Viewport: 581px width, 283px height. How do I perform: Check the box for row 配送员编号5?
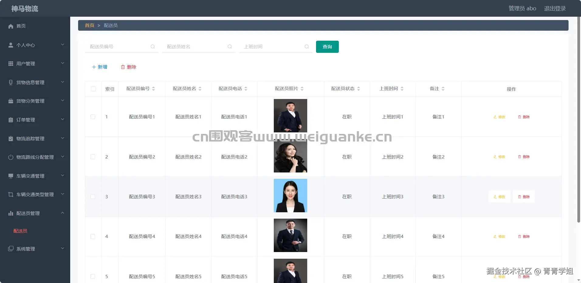(93, 277)
